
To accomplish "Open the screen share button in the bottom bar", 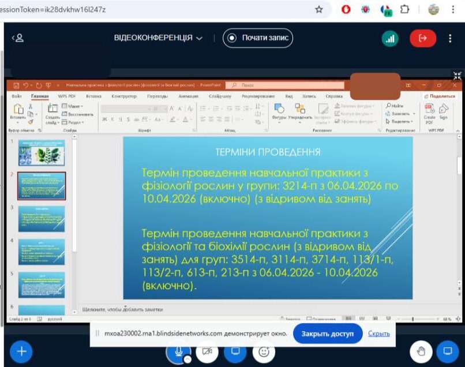I will (x=235, y=351).
